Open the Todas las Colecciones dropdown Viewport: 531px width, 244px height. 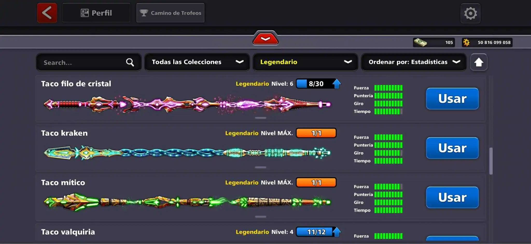coord(197,62)
